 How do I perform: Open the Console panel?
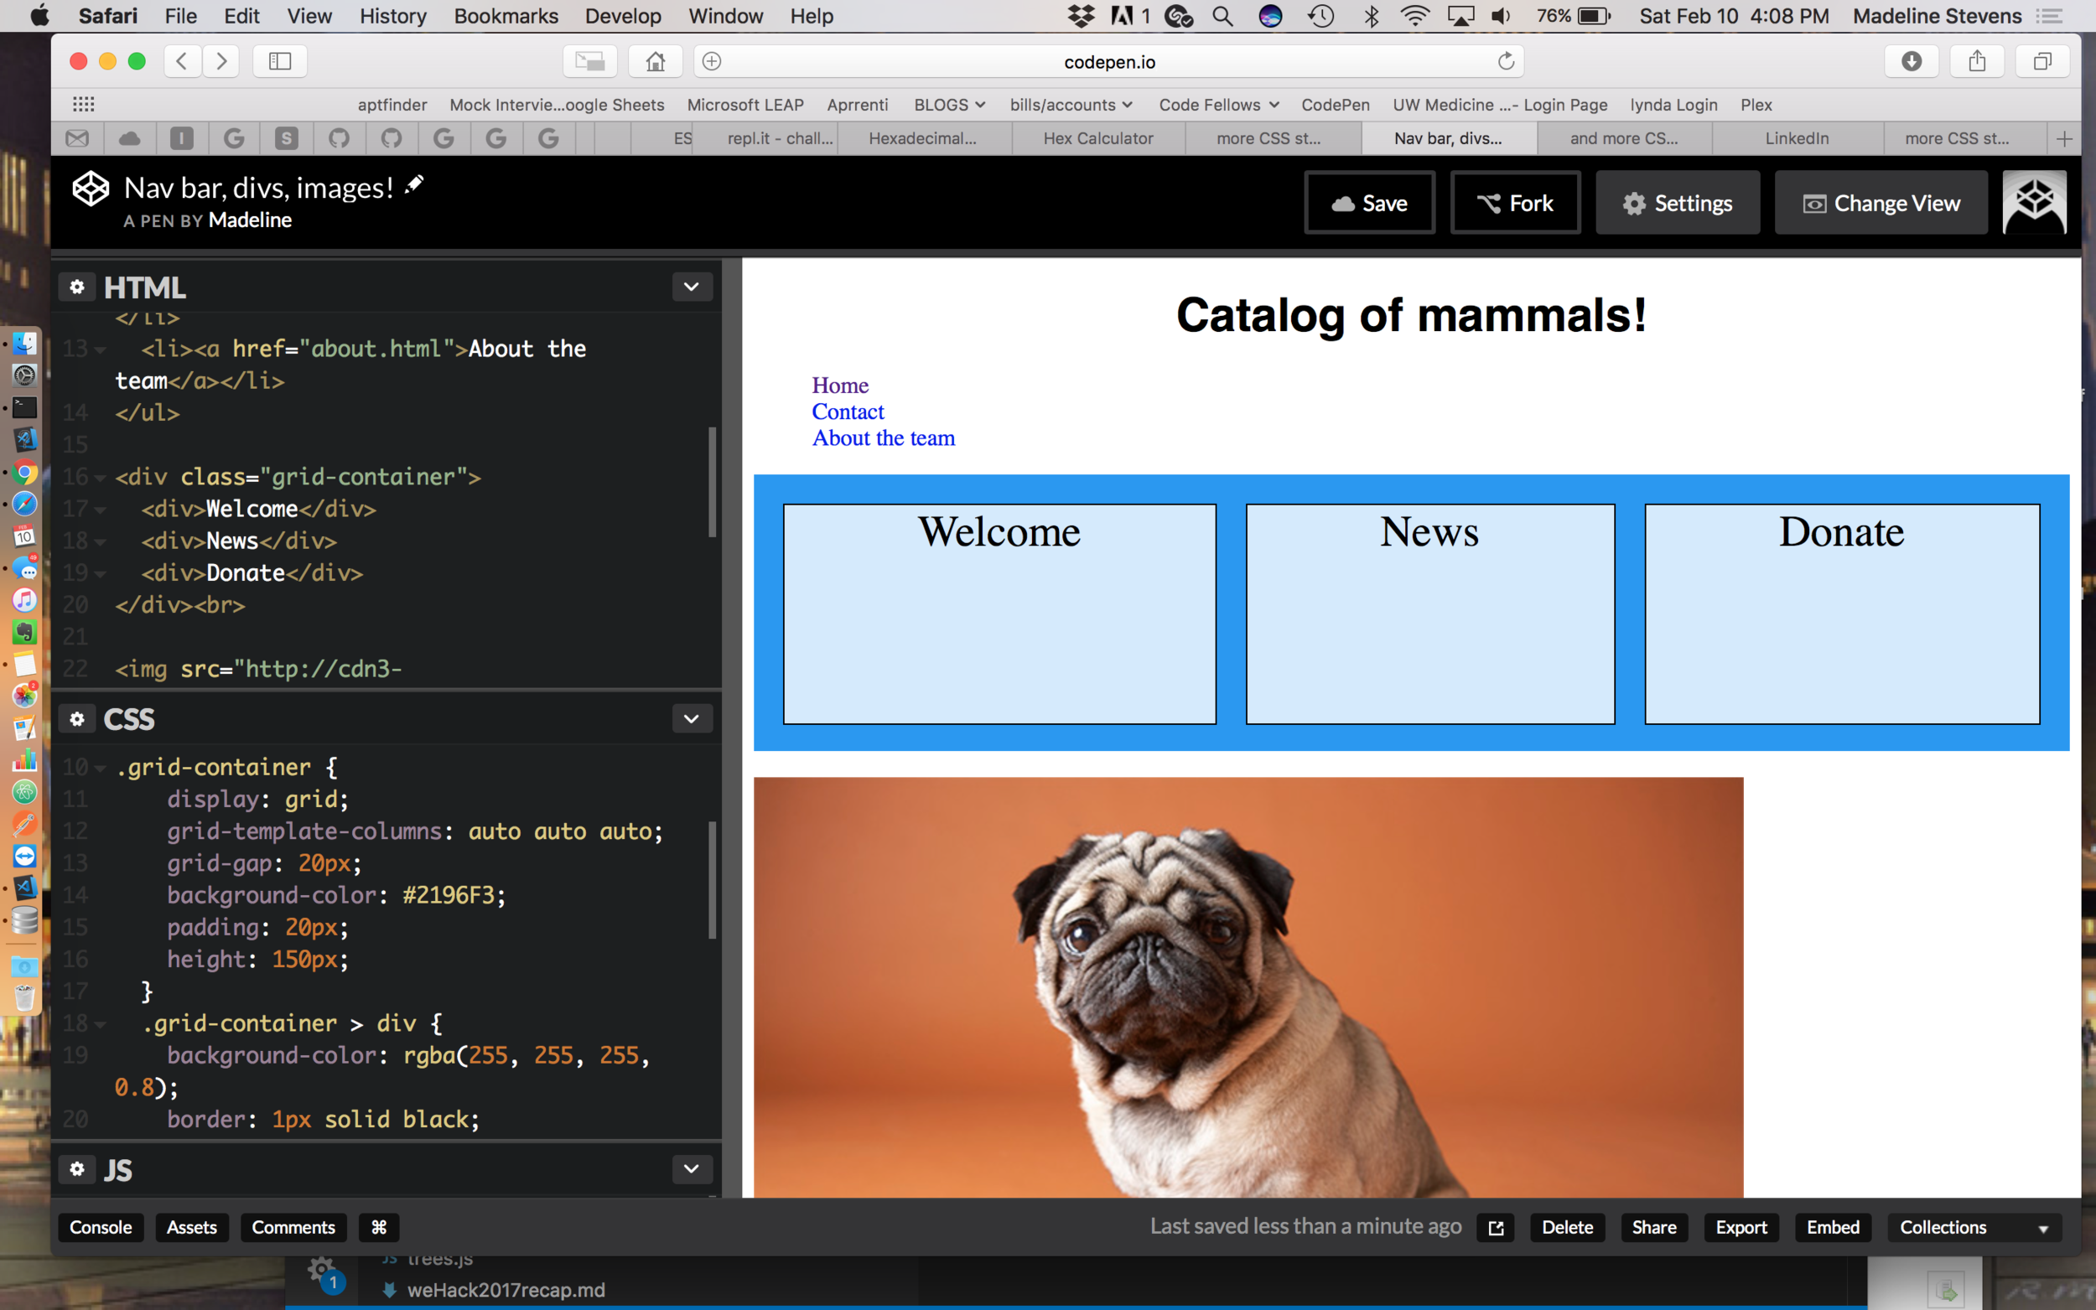101,1228
